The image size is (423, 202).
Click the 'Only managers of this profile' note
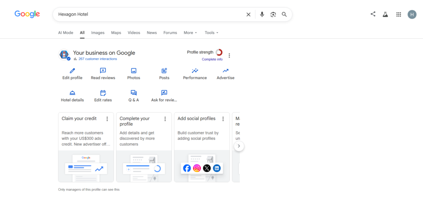tap(89, 190)
